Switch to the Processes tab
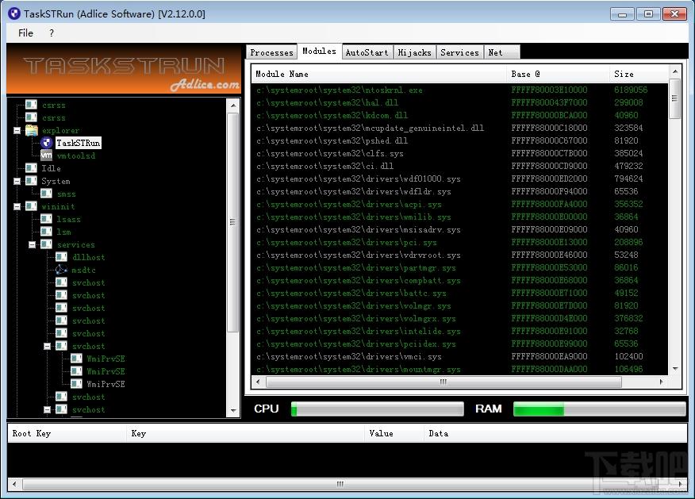This screenshot has width=695, height=499. (x=271, y=52)
